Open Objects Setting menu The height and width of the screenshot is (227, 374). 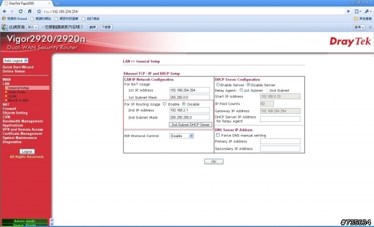tap(15, 113)
